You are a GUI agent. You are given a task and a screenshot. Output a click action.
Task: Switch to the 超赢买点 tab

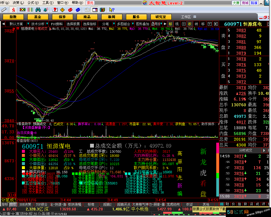tap(123, 204)
